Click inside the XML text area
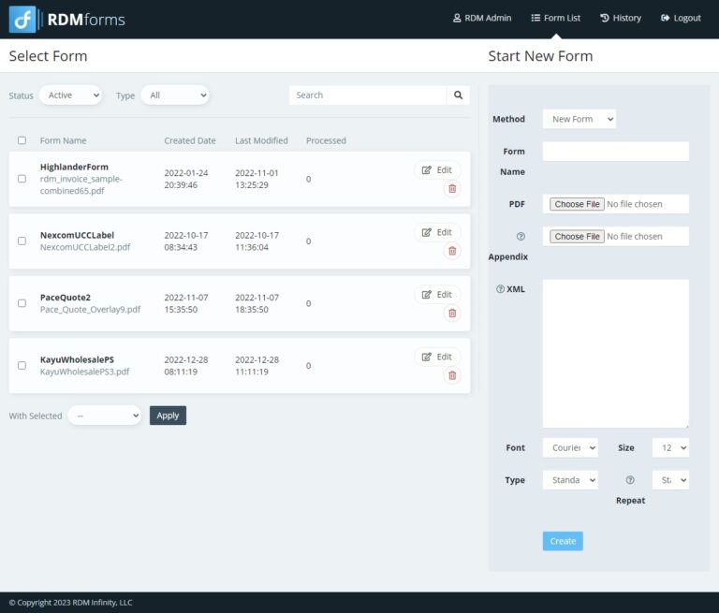Image resolution: width=719 pixels, height=613 pixels. (615, 354)
